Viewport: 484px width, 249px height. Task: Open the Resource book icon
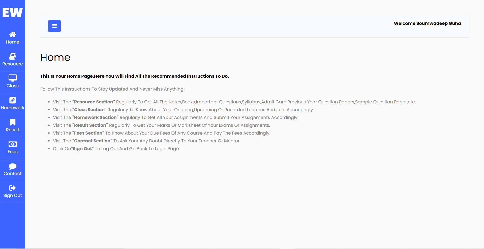[13, 56]
